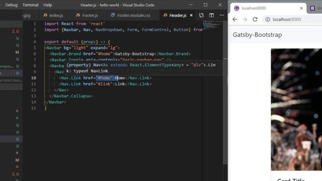Open the editor more actions menu
This screenshot has width=322, height=181.
(x=222, y=15)
